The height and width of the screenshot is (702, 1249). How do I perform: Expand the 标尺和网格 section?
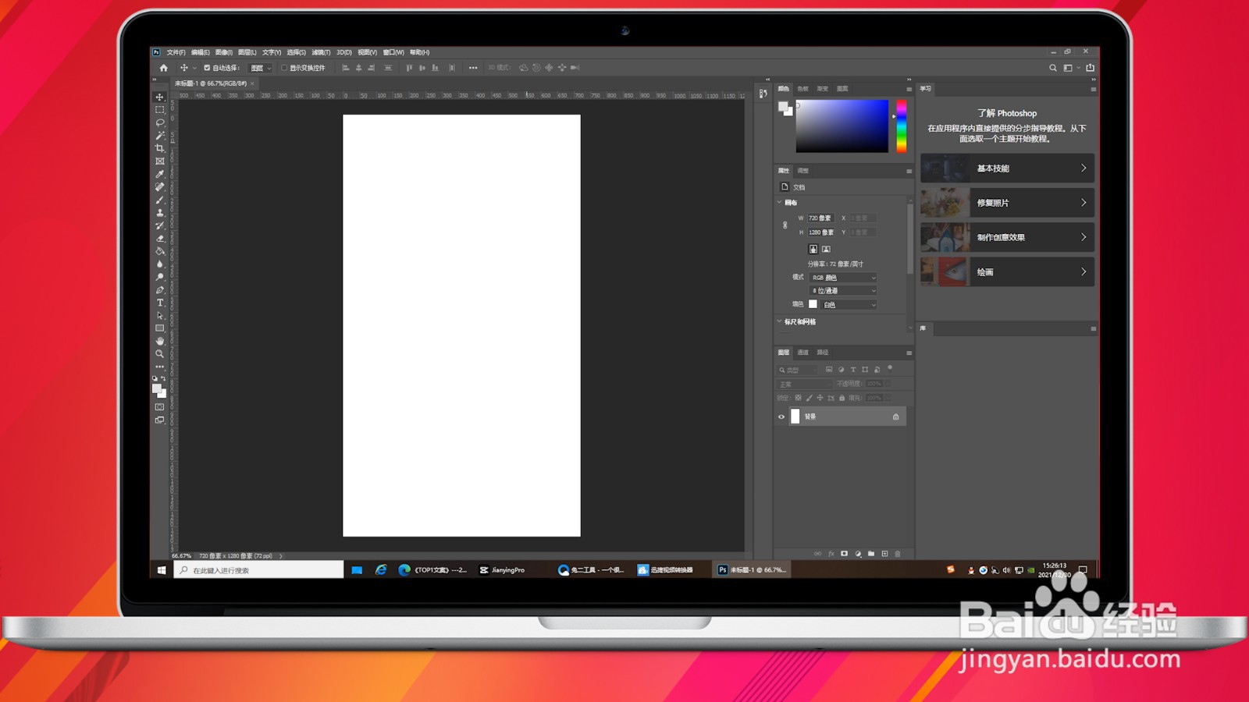point(779,321)
